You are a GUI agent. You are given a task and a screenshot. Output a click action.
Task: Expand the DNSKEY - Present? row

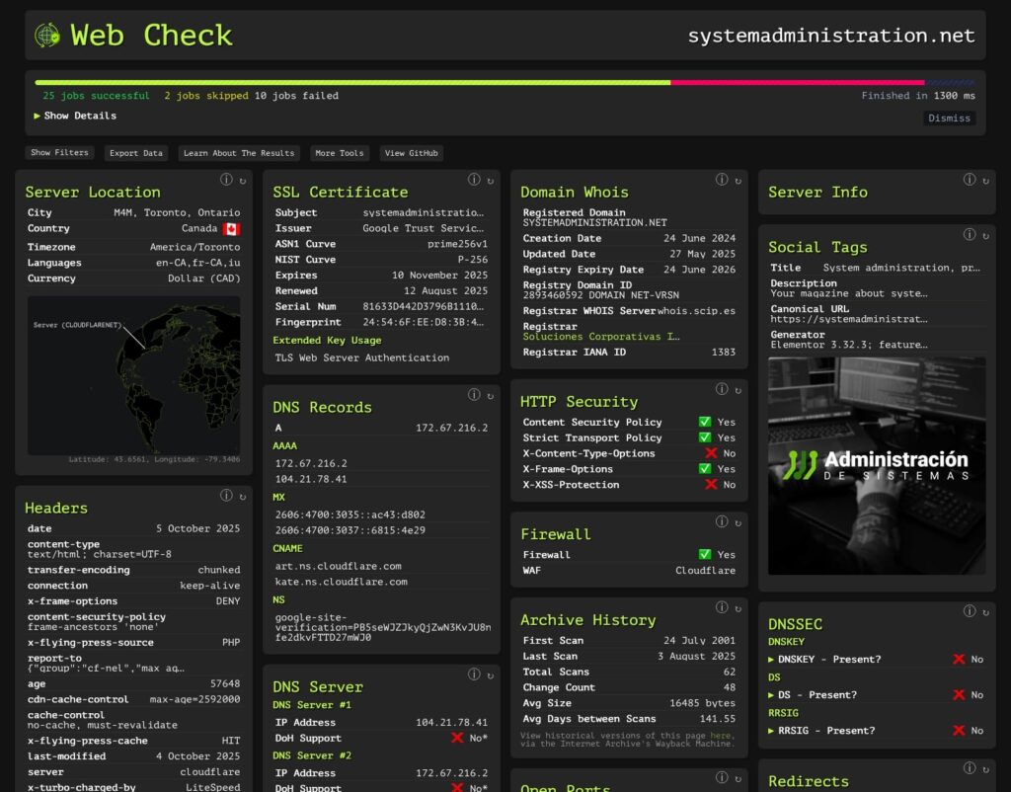[829, 659]
